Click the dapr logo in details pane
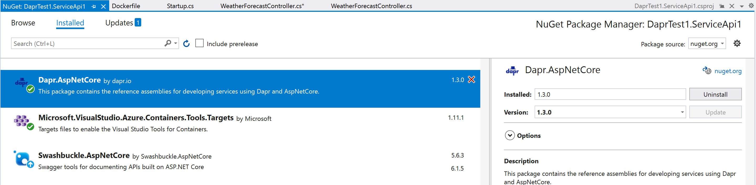The width and height of the screenshot is (756, 185). point(512,71)
